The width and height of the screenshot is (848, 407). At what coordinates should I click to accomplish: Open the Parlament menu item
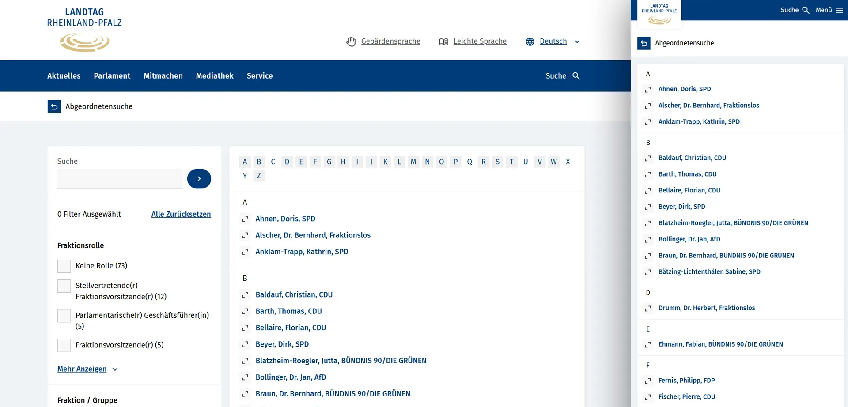(112, 76)
